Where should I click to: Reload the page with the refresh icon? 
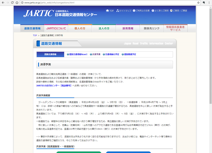[x=16, y=3]
